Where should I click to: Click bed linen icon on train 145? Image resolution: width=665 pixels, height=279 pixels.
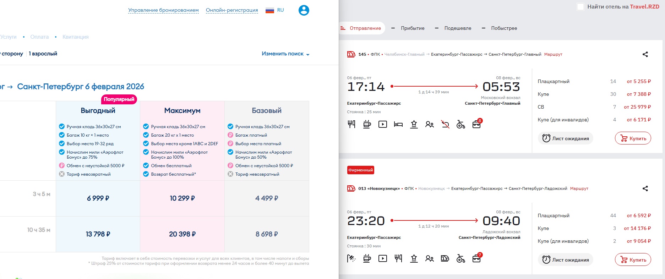click(398, 124)
